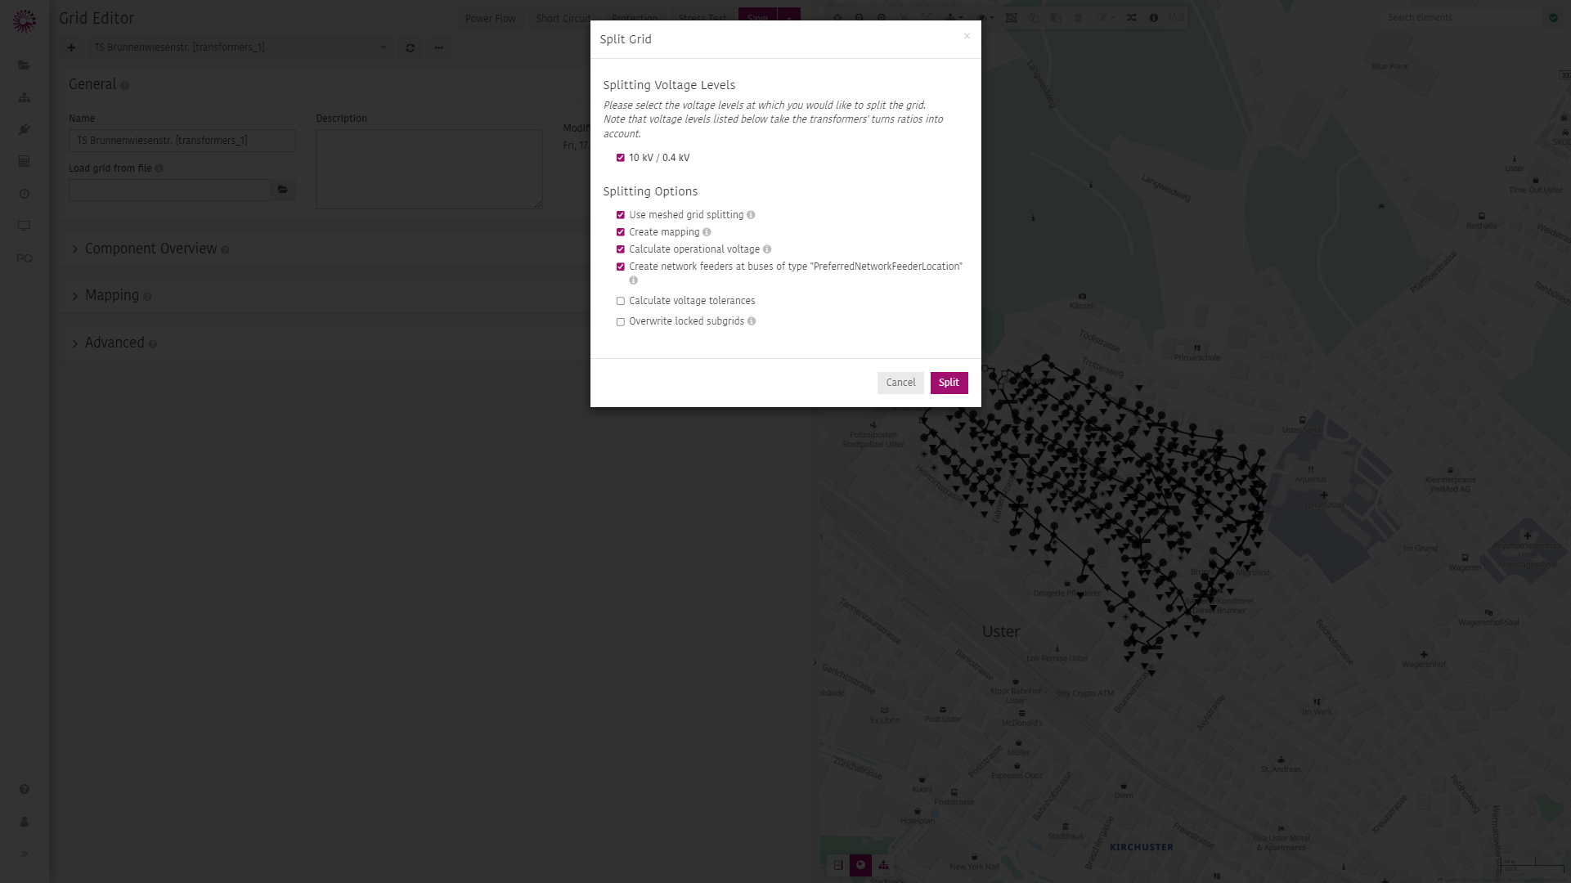Click the Split button

point(949,383)
